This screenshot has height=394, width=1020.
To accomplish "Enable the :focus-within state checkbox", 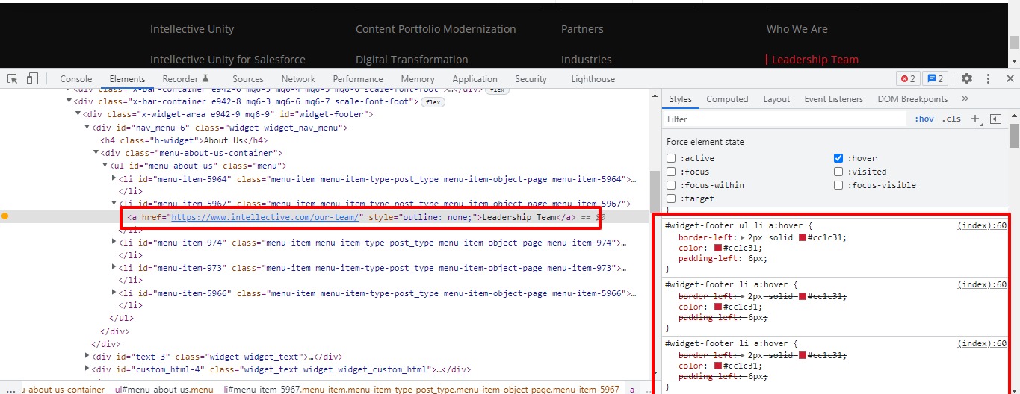I will [671, 185].
